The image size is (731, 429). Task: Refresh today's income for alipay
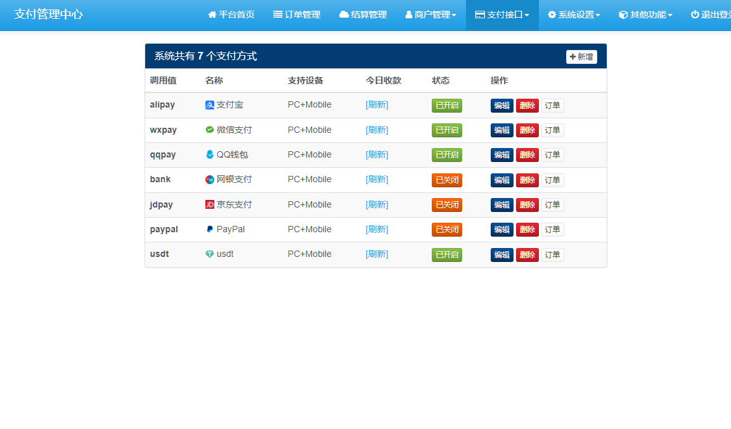[377, 104]
